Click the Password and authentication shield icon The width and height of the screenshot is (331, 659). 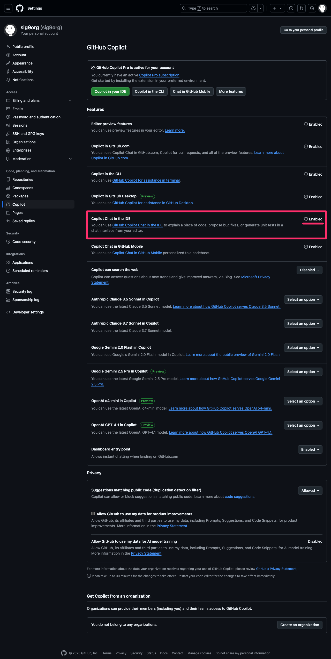[x=8, y=117]
